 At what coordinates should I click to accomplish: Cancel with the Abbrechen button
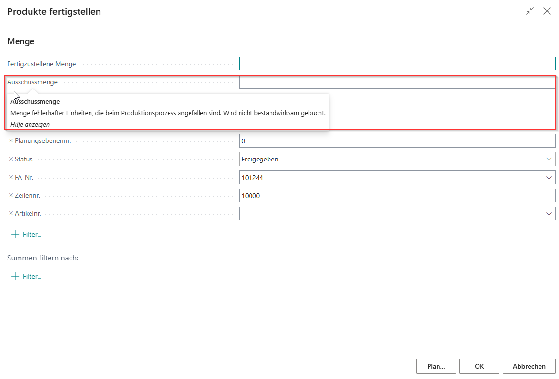pyautogui.click(x=529, y=366)
